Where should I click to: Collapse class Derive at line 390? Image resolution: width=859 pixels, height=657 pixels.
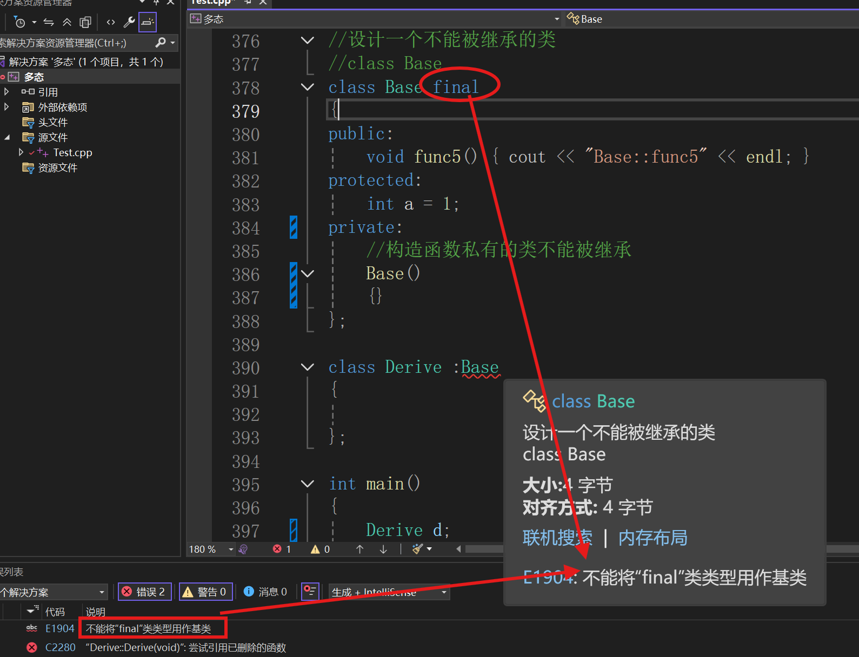tap(307, 367)
